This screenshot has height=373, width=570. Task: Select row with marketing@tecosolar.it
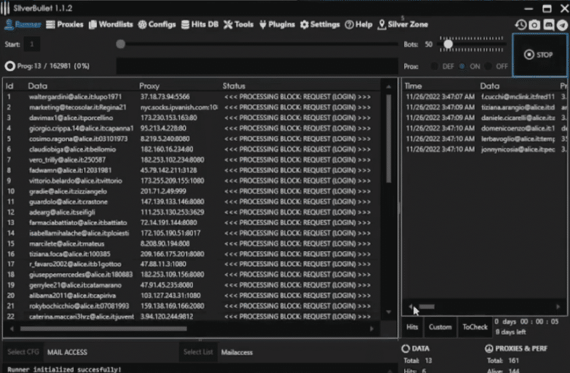click(192, 107)
